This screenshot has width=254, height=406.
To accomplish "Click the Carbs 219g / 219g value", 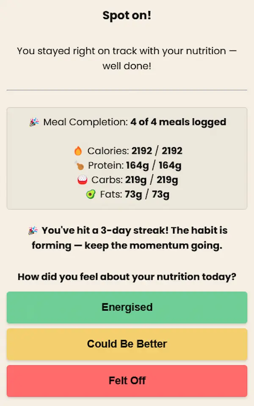I will point(152,180).
